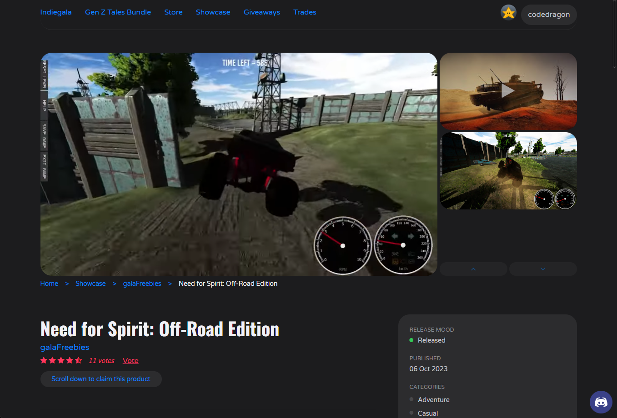This screenshot has width=617, height=418.
Task: Select the Adventure category
Action: coord(434,400)
